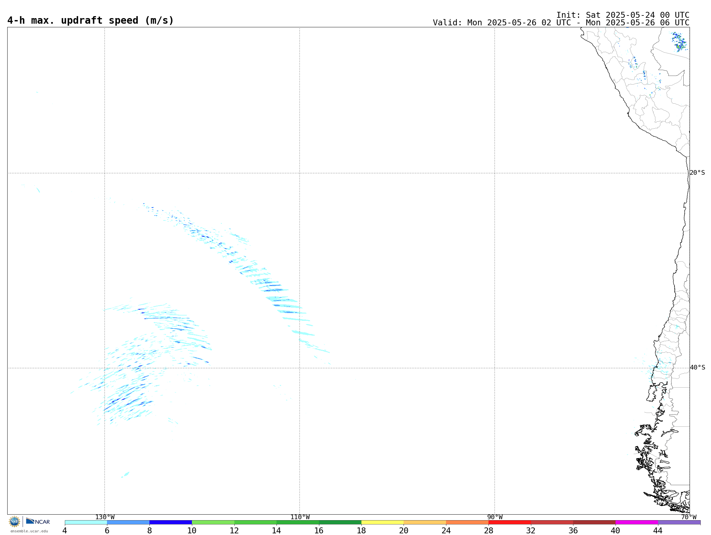
Task: Click the dark green 16–18 colorbar swatch
Action: [x=340, y=522]
